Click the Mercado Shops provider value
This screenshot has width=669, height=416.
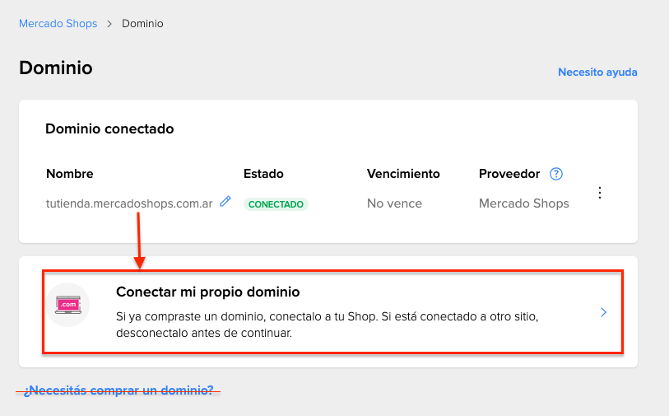click(x=524, y=203)
